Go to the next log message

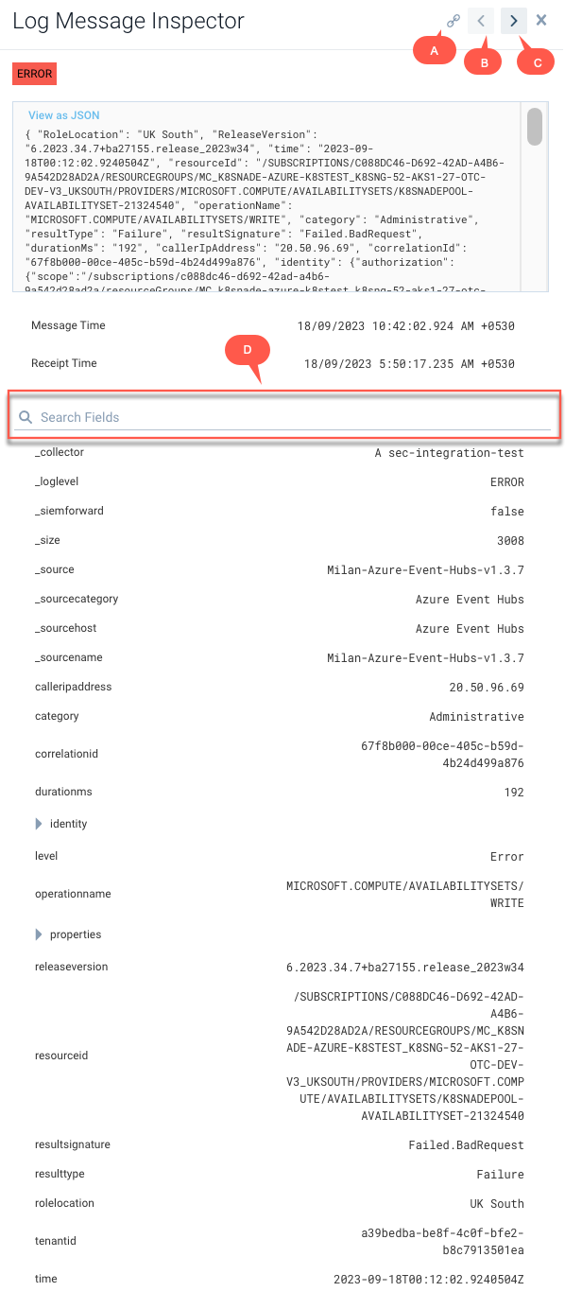point(514,21)
